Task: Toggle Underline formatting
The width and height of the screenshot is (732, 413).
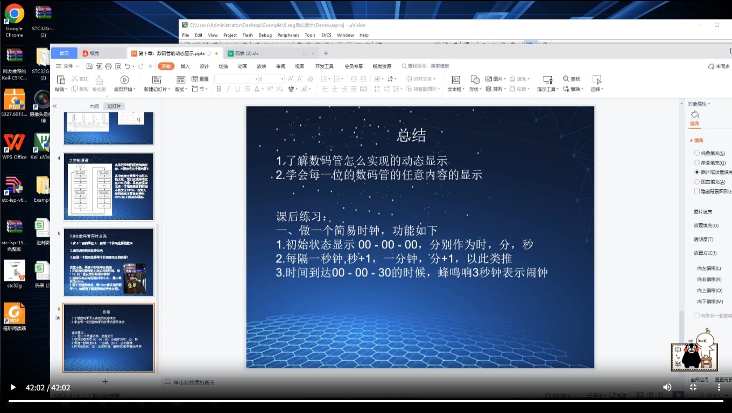Action: pyautogui.click(x=237, y=89)
